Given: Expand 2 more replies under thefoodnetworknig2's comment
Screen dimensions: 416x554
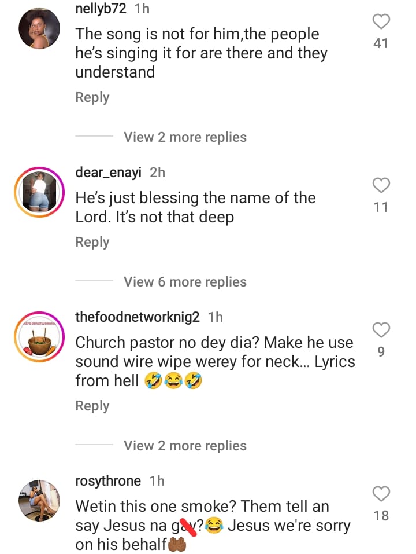Looking at the screenshot, I should click(185, 446).
